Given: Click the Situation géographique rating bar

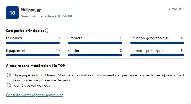Looking at the screenshot, I should point(157,43).
